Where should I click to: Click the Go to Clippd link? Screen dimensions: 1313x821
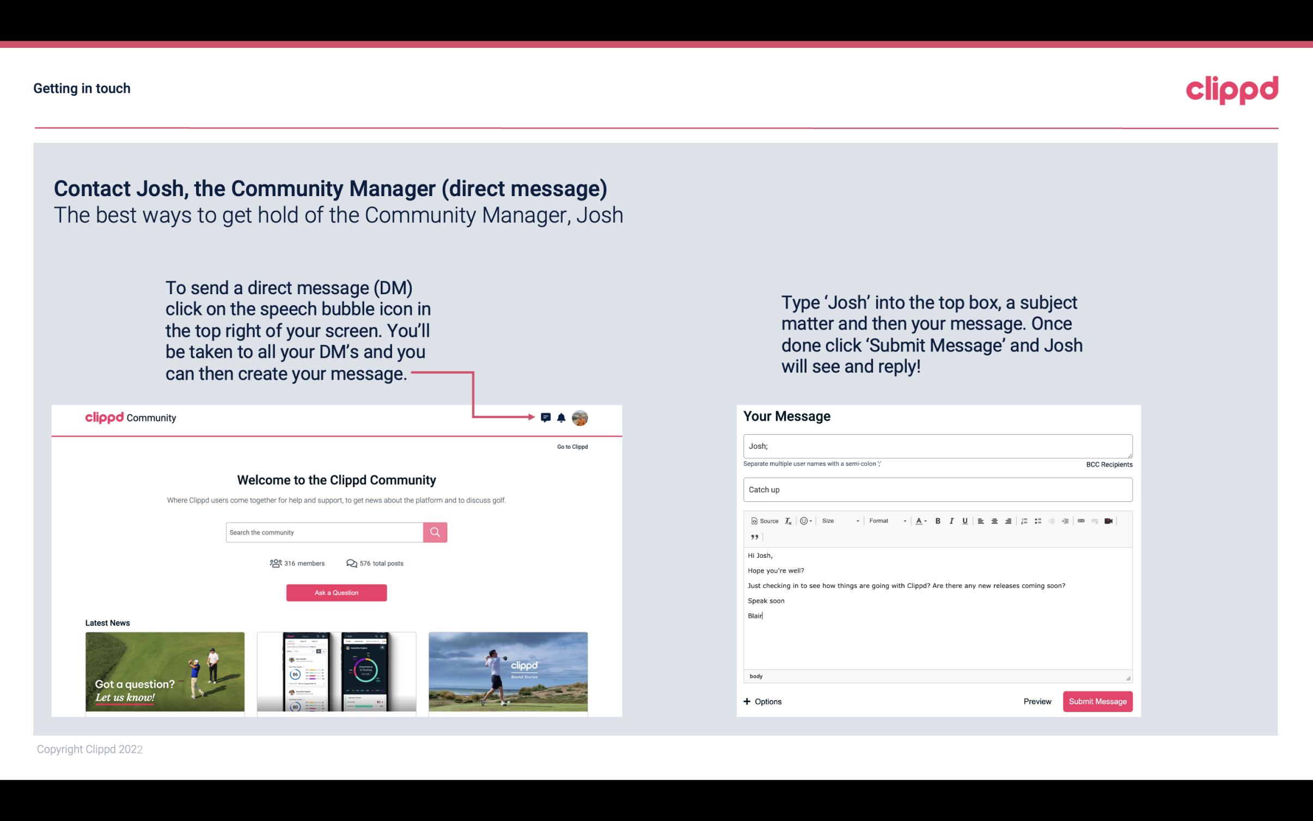click(x=571, y=446)
